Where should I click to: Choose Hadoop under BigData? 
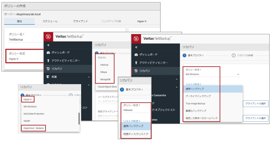[104, 65]
